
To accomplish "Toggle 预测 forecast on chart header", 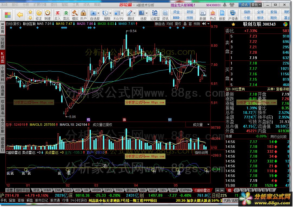I will tap(197, 24).
